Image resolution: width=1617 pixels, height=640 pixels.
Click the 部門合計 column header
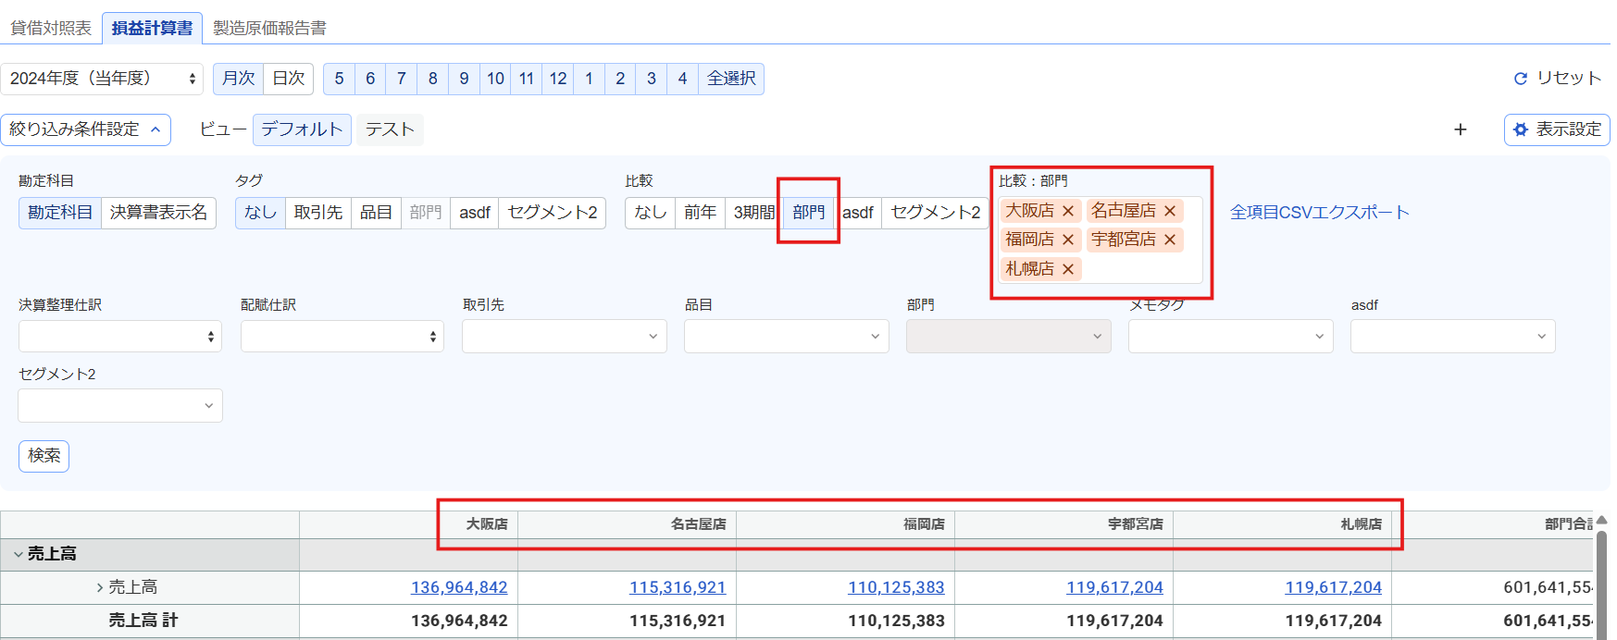(1492, 524)
